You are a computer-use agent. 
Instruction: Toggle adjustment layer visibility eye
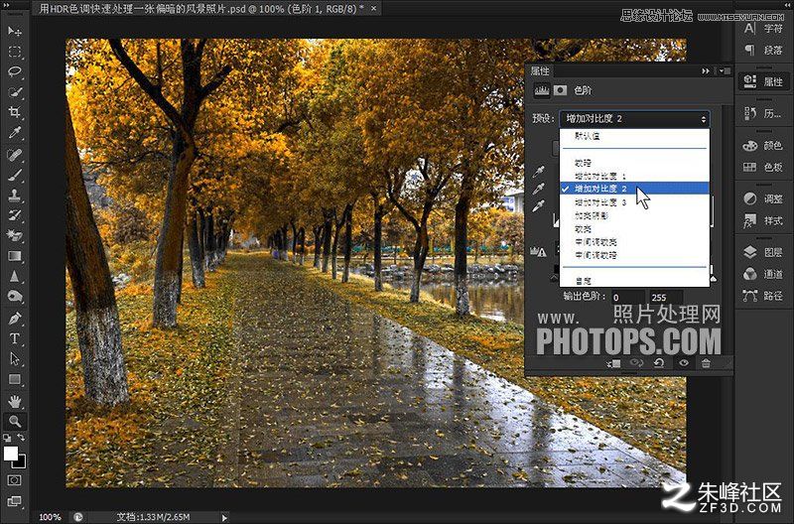tap(684, 363)
